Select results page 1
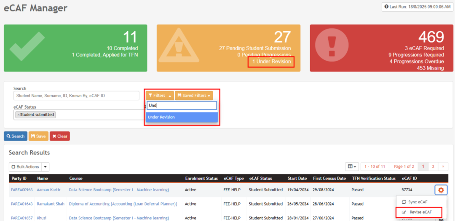The height and width of the screenshot is (221, 455). pos(423,166)
